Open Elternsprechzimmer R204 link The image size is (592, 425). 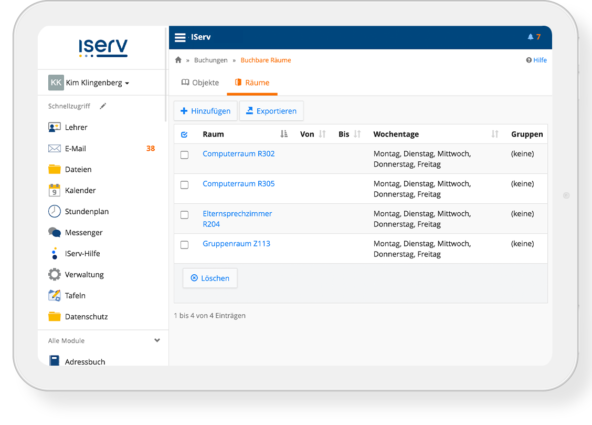(237, 219)
